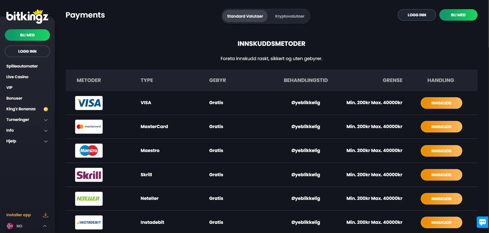489x233 pixels.
Task: Click the VISA card logo
Action: [89, 103]
